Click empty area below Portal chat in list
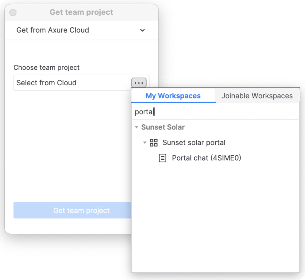This screenshot has height=280, width=305. point(215,215)
